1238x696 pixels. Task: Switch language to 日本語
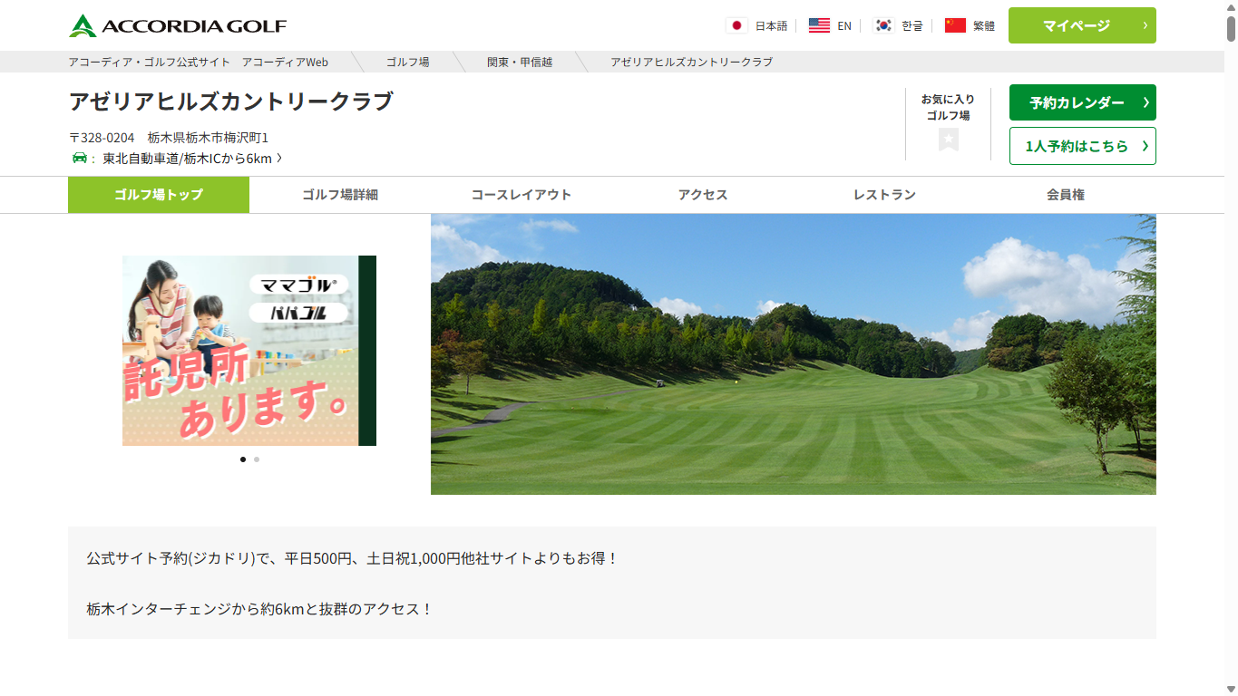[772, 25]
